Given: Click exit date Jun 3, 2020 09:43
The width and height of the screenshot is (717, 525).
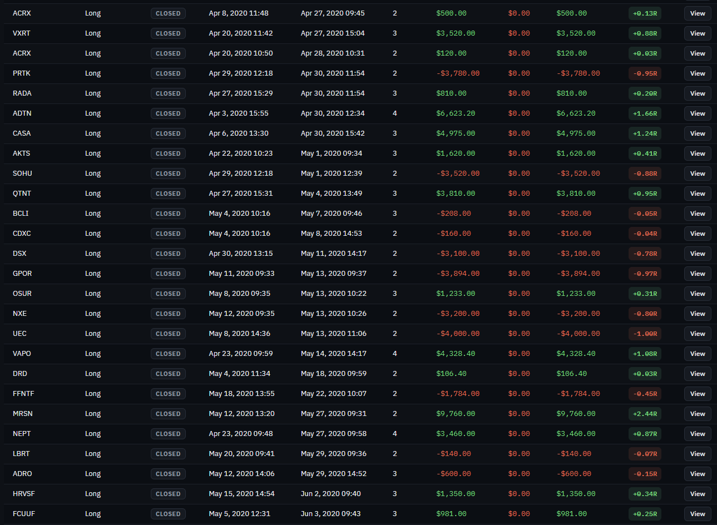Looking at the screenshot, I should pos(331,514).
